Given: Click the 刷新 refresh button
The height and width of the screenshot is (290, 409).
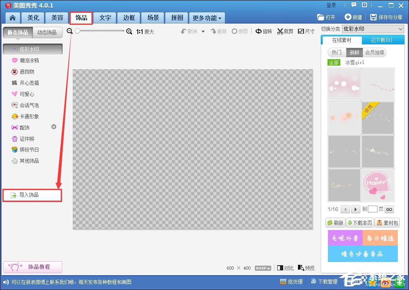Looking at the screenshot, I should [336, 222].
